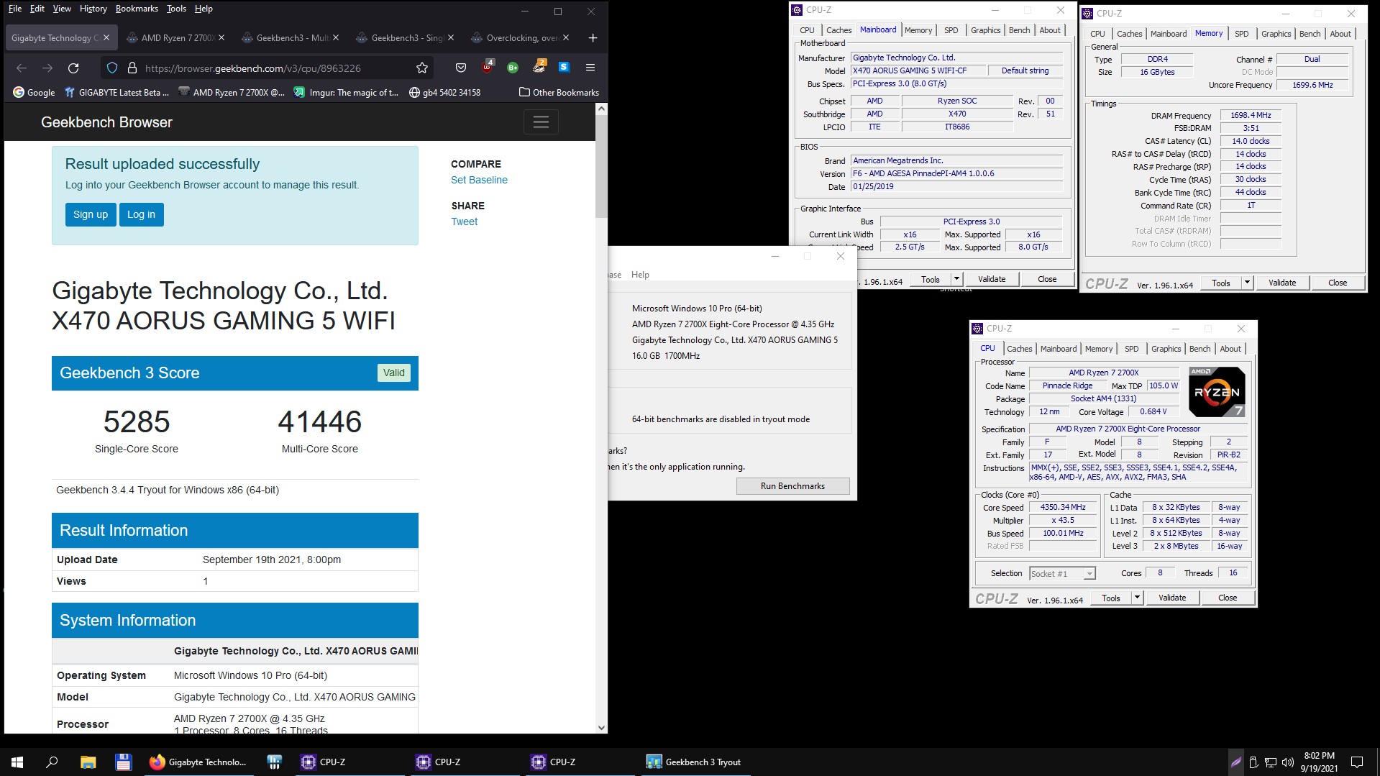This screenshot has width=1380, height=776.
Task: Open Tools dropdown arrow in CPU tab CPU-Z
Action: (1137, 598)
